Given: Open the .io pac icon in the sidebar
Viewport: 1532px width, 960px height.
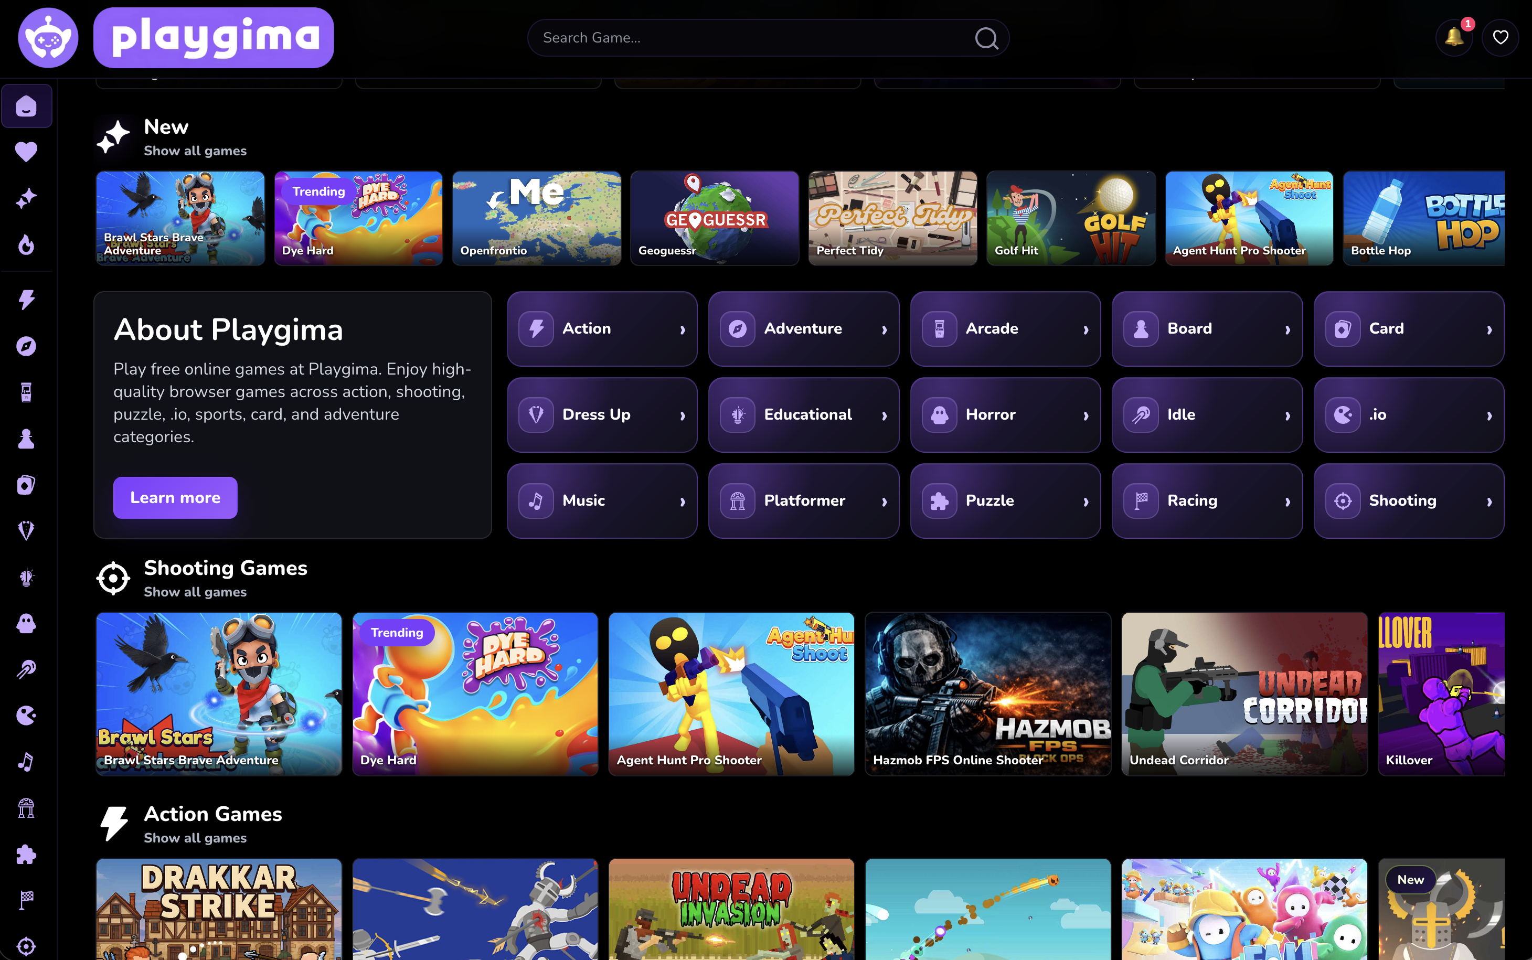Looking at the screenshot, I should pyautogui.click(x=26, y=716).
